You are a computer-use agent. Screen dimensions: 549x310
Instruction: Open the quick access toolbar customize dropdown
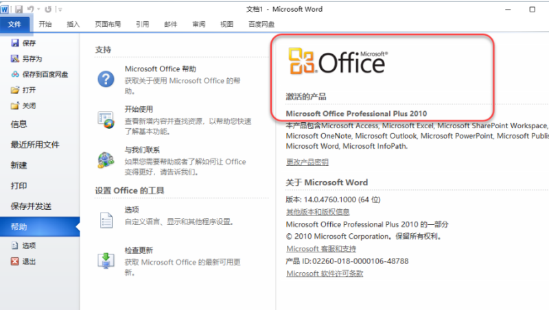pos(60,10)
